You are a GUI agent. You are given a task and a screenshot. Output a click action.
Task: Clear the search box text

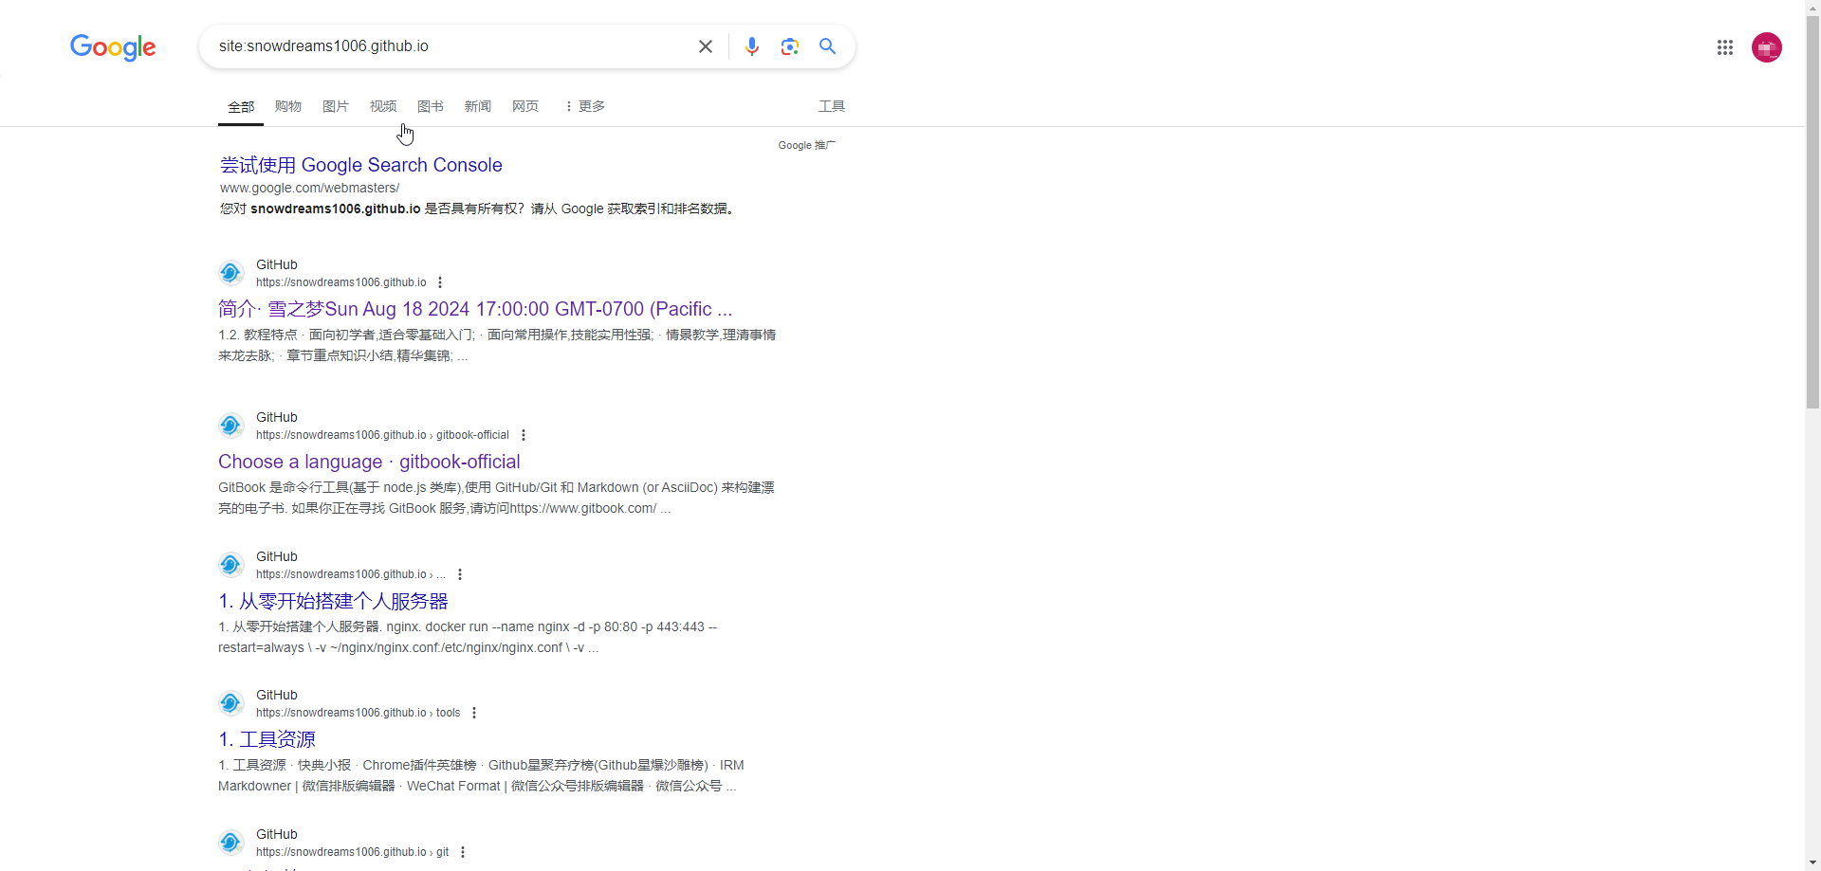pos(705,46)
